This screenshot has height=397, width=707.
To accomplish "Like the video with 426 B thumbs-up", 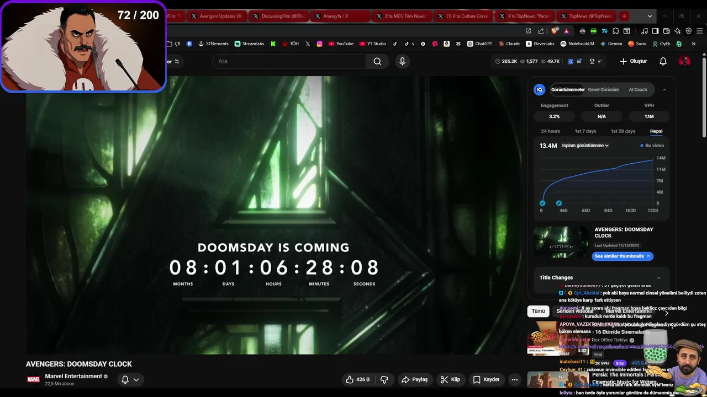I will click(x=357, y=379).
